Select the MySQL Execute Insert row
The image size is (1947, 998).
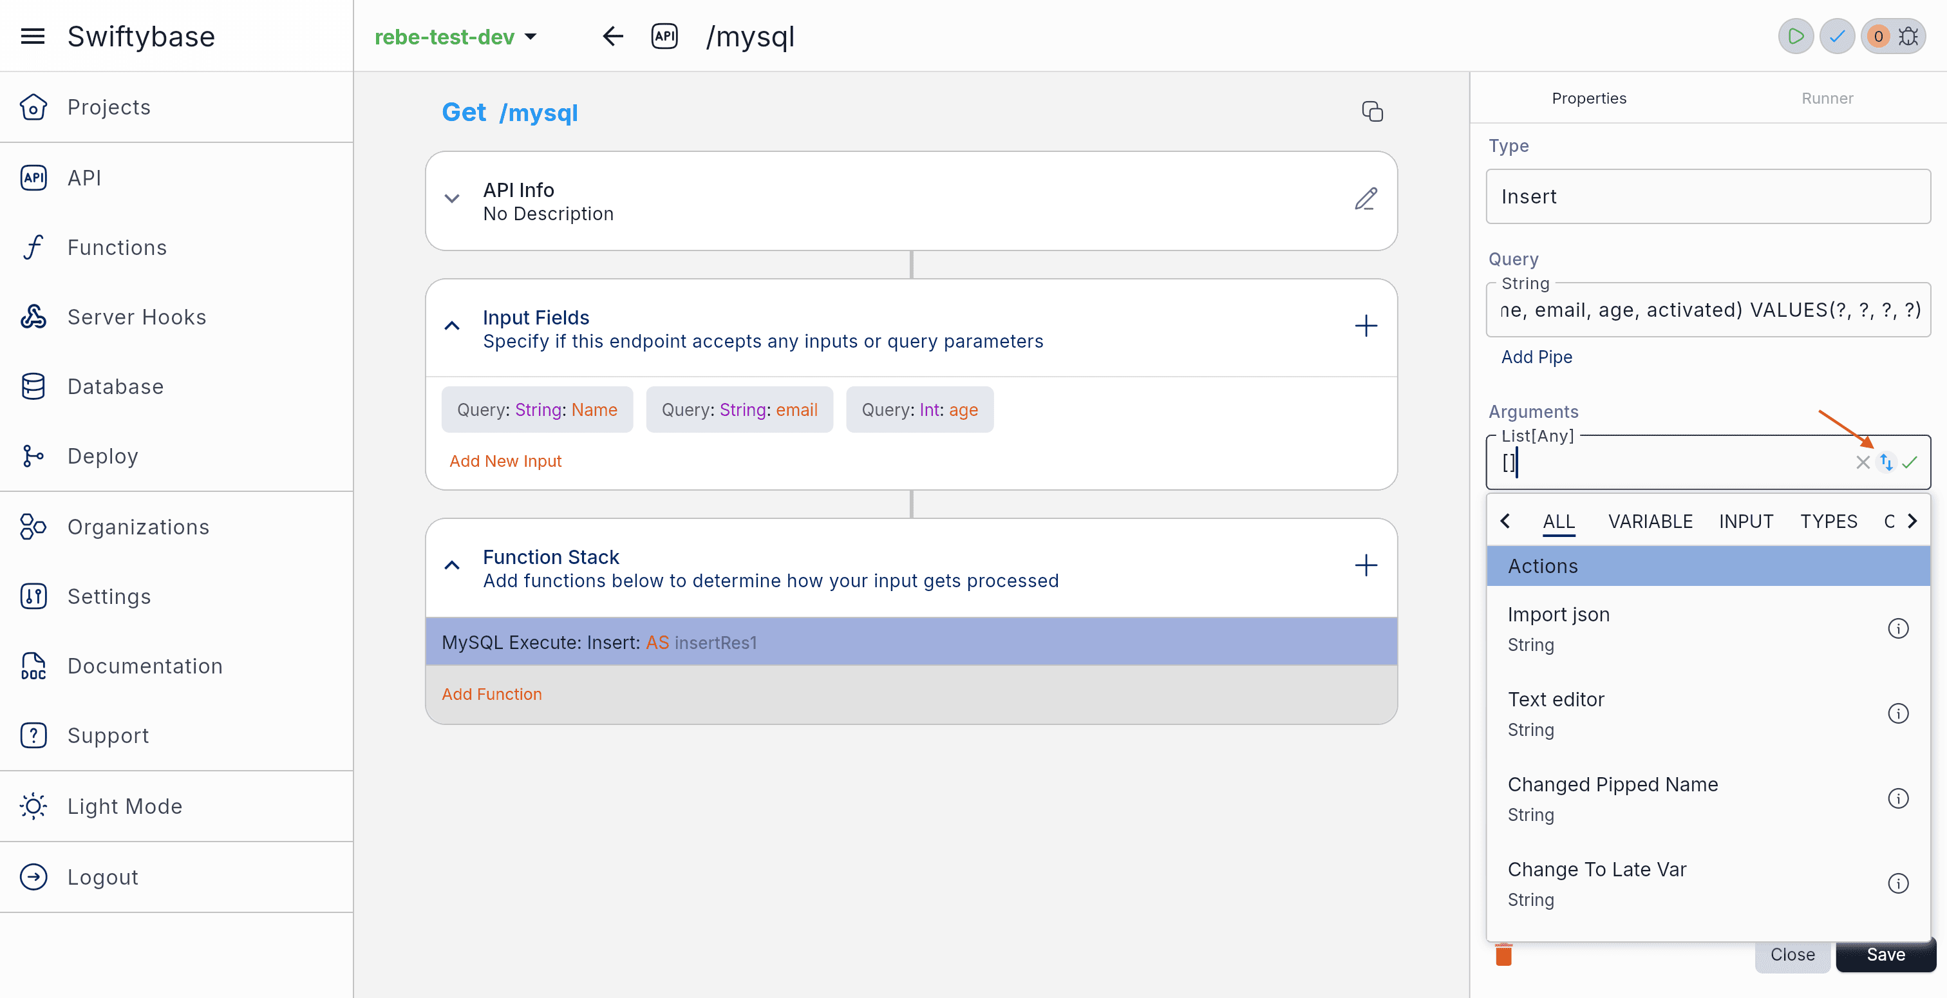tap(912, 643)
